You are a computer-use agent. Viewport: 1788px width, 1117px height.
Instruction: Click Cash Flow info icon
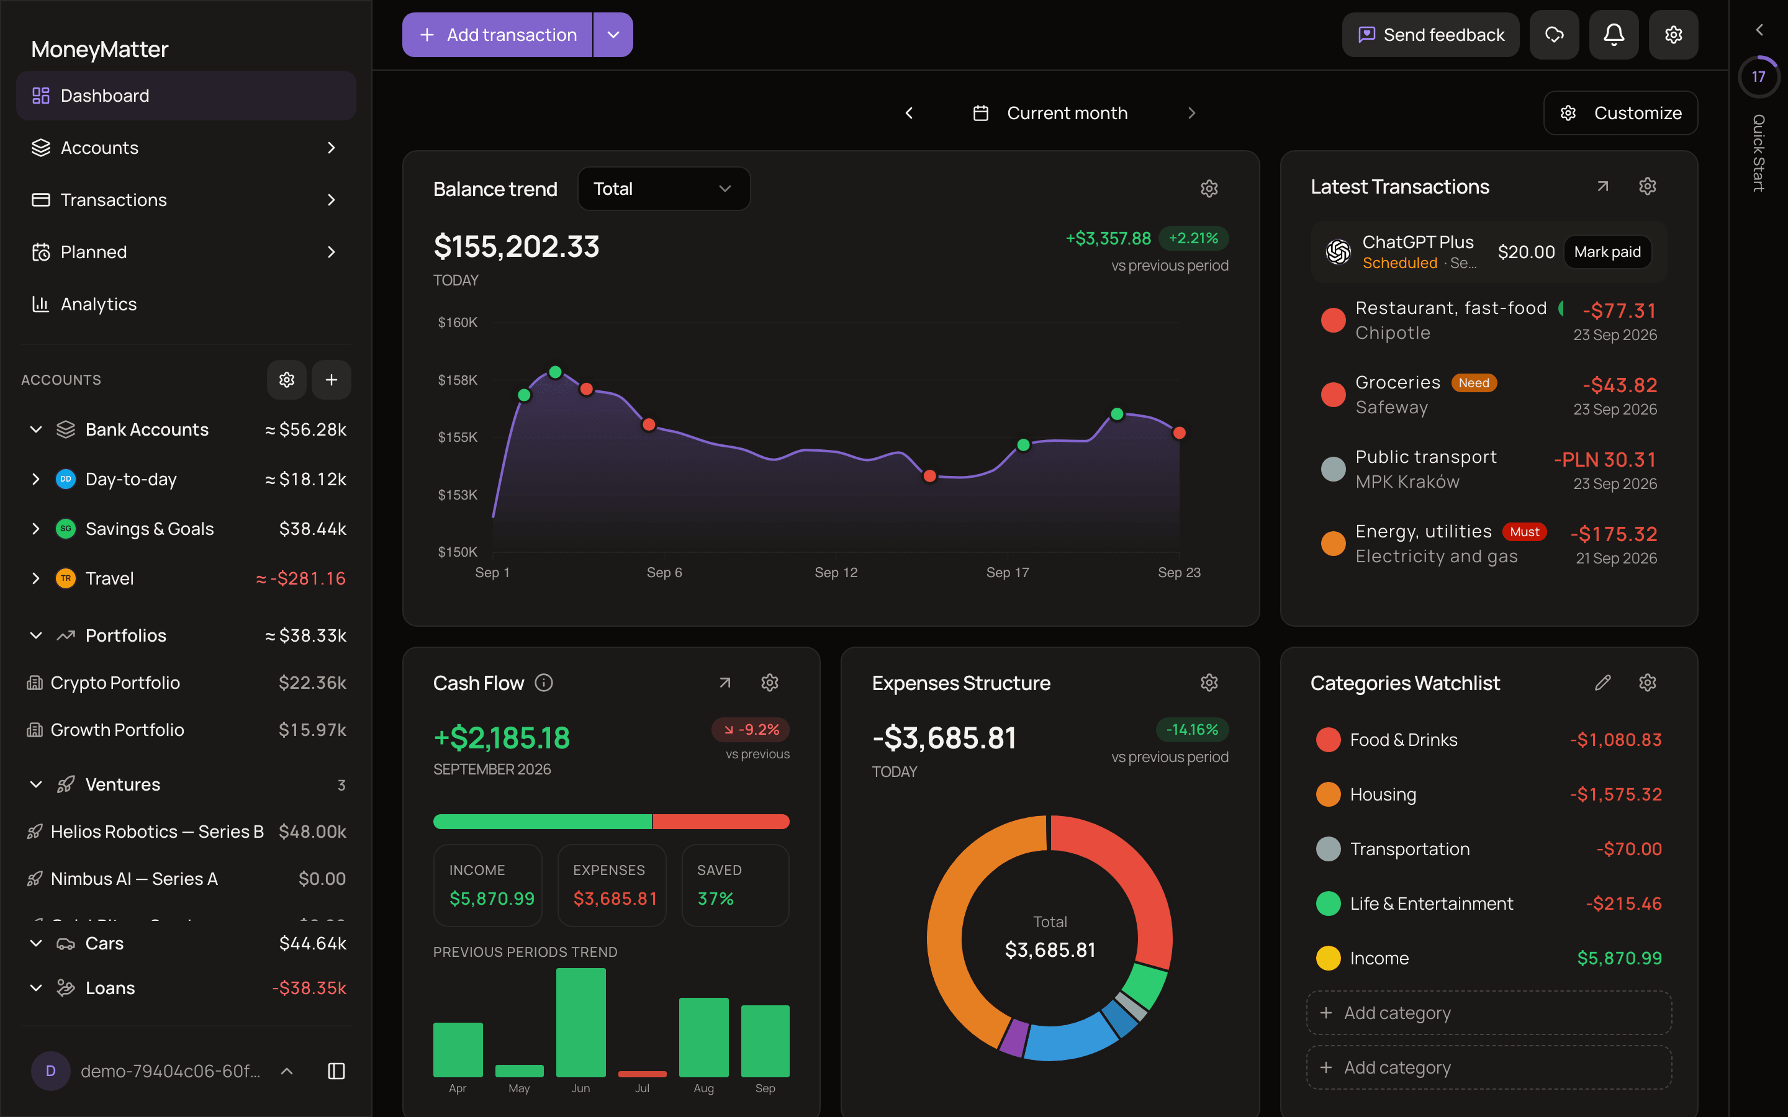(x=544, y=683)
